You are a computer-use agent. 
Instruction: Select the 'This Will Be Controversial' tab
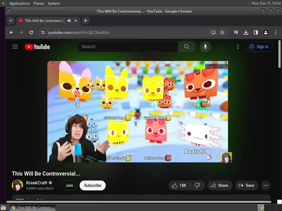coord(44,21)
